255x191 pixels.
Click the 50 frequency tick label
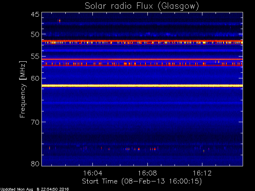[x=35, y=34]
